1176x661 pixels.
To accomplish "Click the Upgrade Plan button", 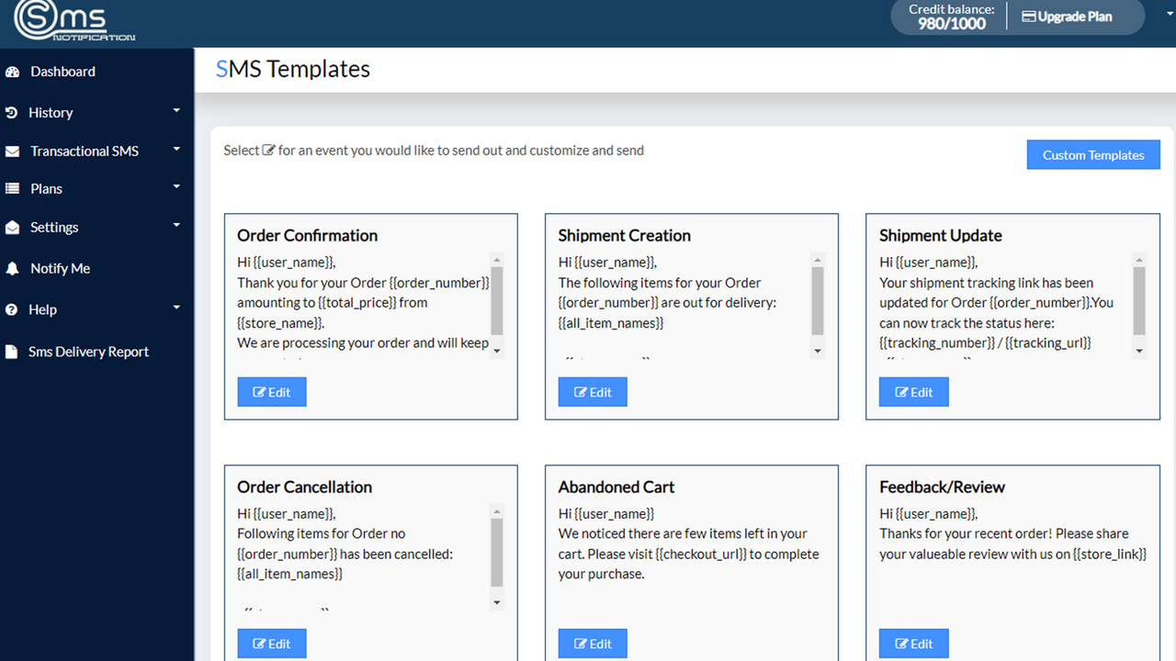I will (1068, 17).
